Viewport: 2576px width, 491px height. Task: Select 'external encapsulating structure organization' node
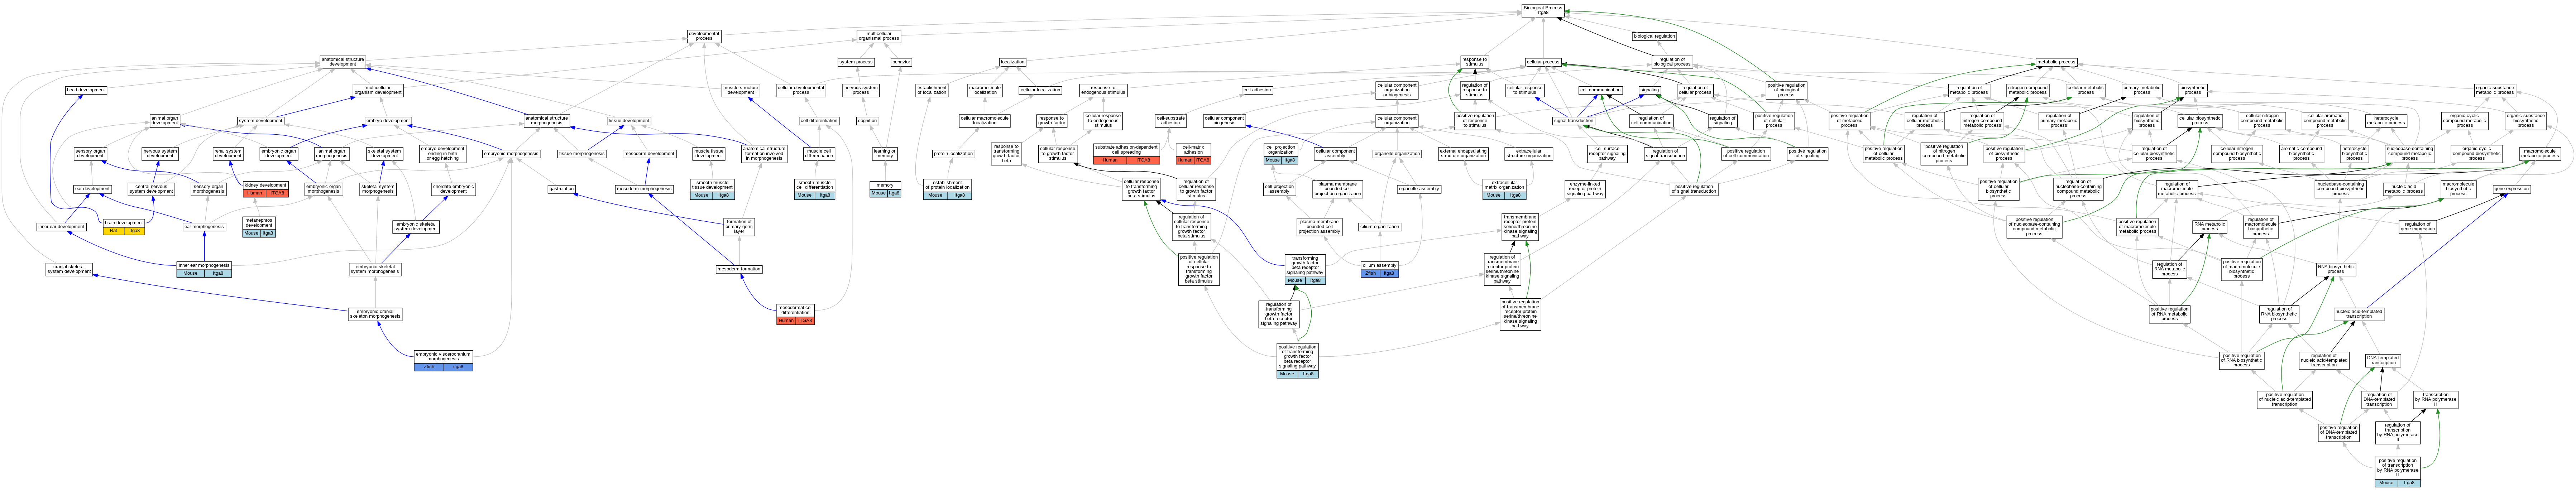[x=1463, y=154]
